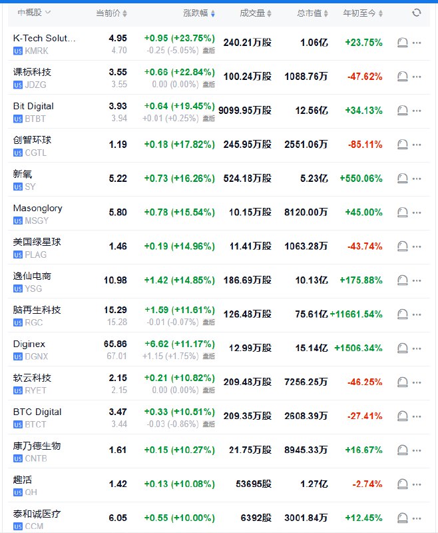Set alert bell for Bit Digital BTBT
The height and width of the screenshot is (533, 438).
tap(402, 111)
